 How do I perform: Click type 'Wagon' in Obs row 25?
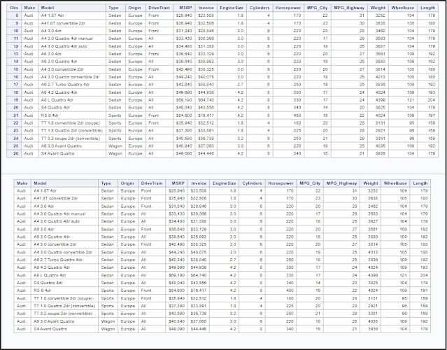click(x=115, y=146)
